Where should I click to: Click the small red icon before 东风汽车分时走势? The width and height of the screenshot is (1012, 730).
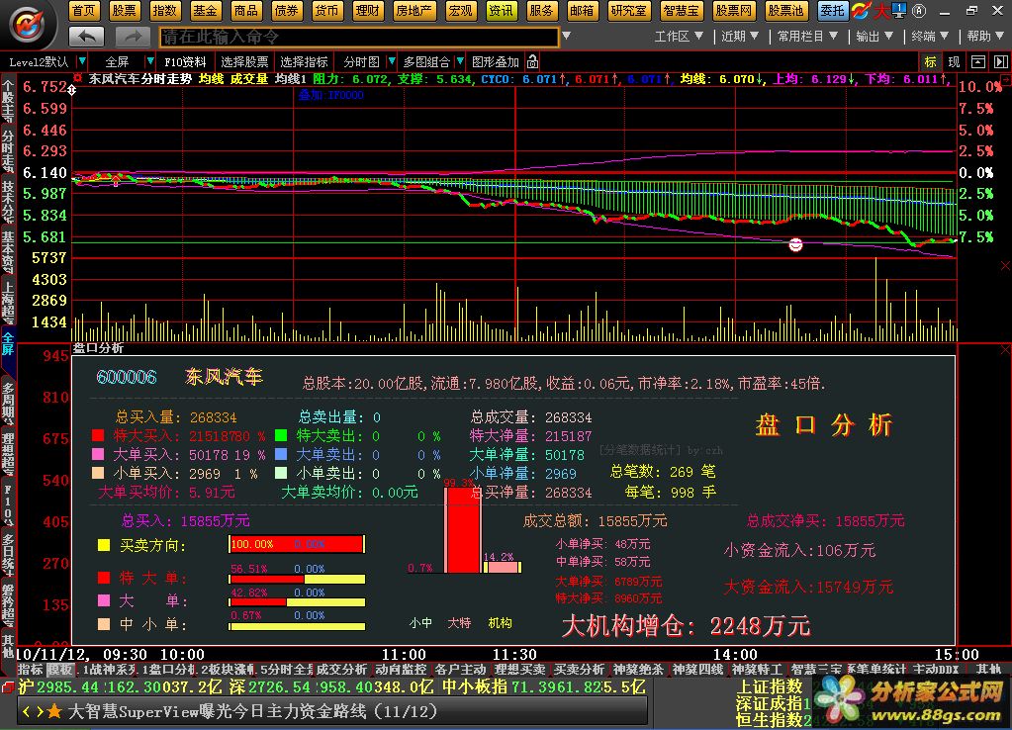pyautogui.click(x=77, y=78)
